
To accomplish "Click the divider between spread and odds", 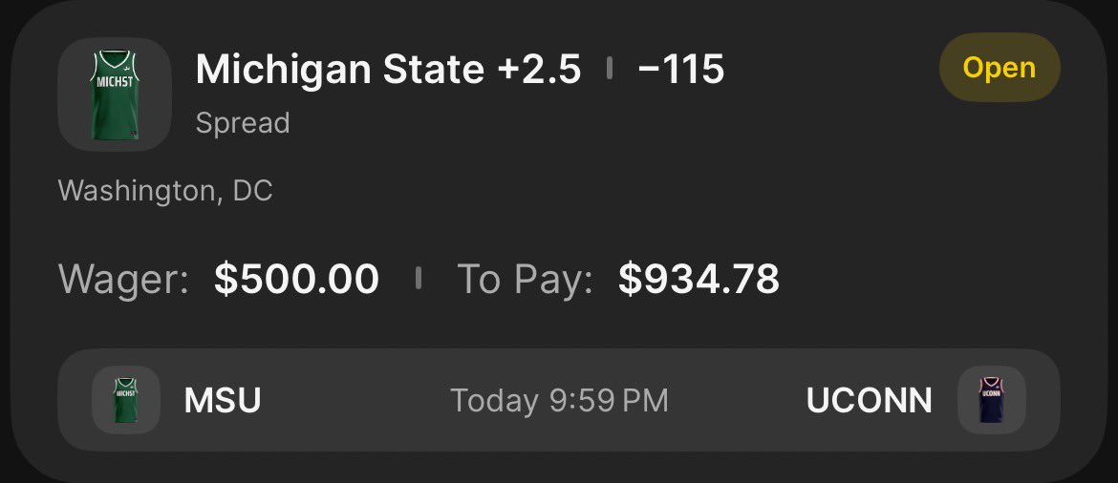I will (609, 69).
